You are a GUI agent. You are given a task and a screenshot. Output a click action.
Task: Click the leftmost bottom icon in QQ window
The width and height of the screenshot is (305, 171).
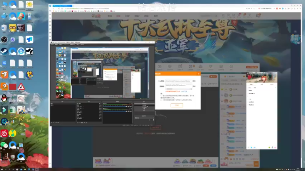[249, 147]
